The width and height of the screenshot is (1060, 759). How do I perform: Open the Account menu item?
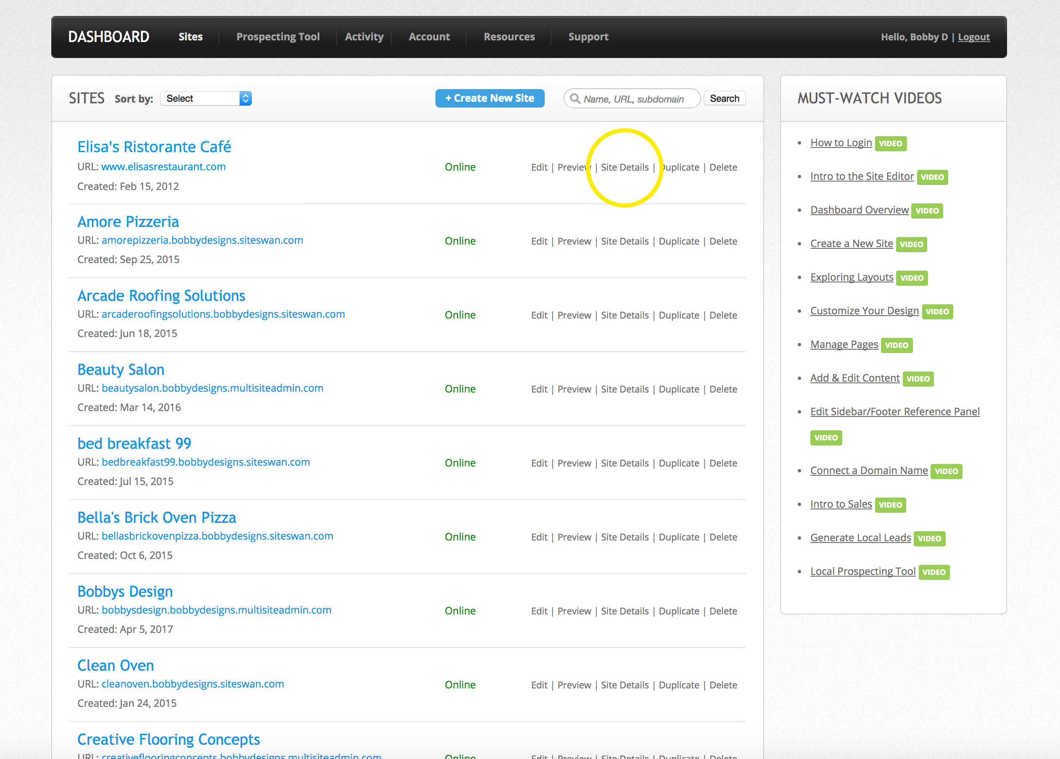tap(429, 37)
